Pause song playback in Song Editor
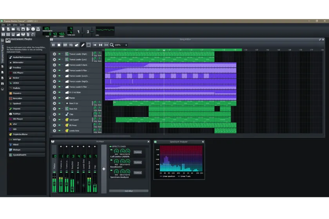The image size is (329, 219). tap(53, 45)
